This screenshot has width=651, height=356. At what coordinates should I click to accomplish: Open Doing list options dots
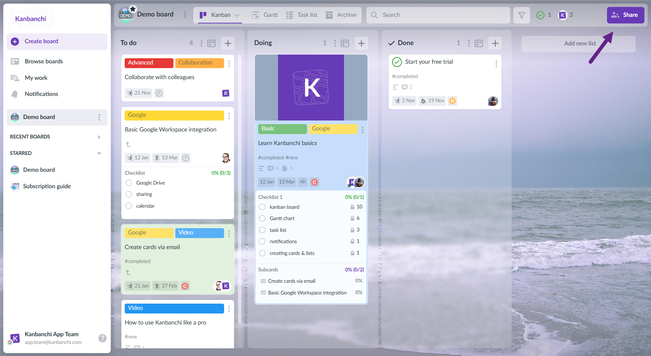[335, 43]
